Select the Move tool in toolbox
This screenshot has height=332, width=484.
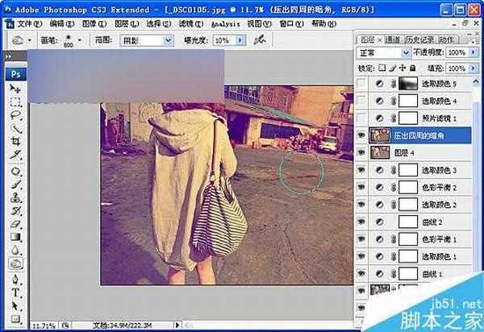pyautogui.click(x=15, y=88)
